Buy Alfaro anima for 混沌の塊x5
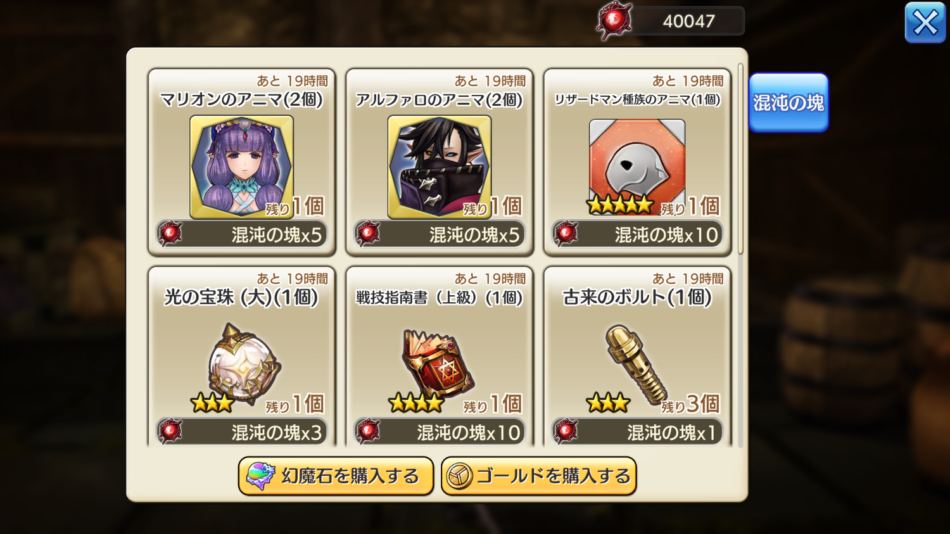This screenshot has width=950, height=534. 439,234
